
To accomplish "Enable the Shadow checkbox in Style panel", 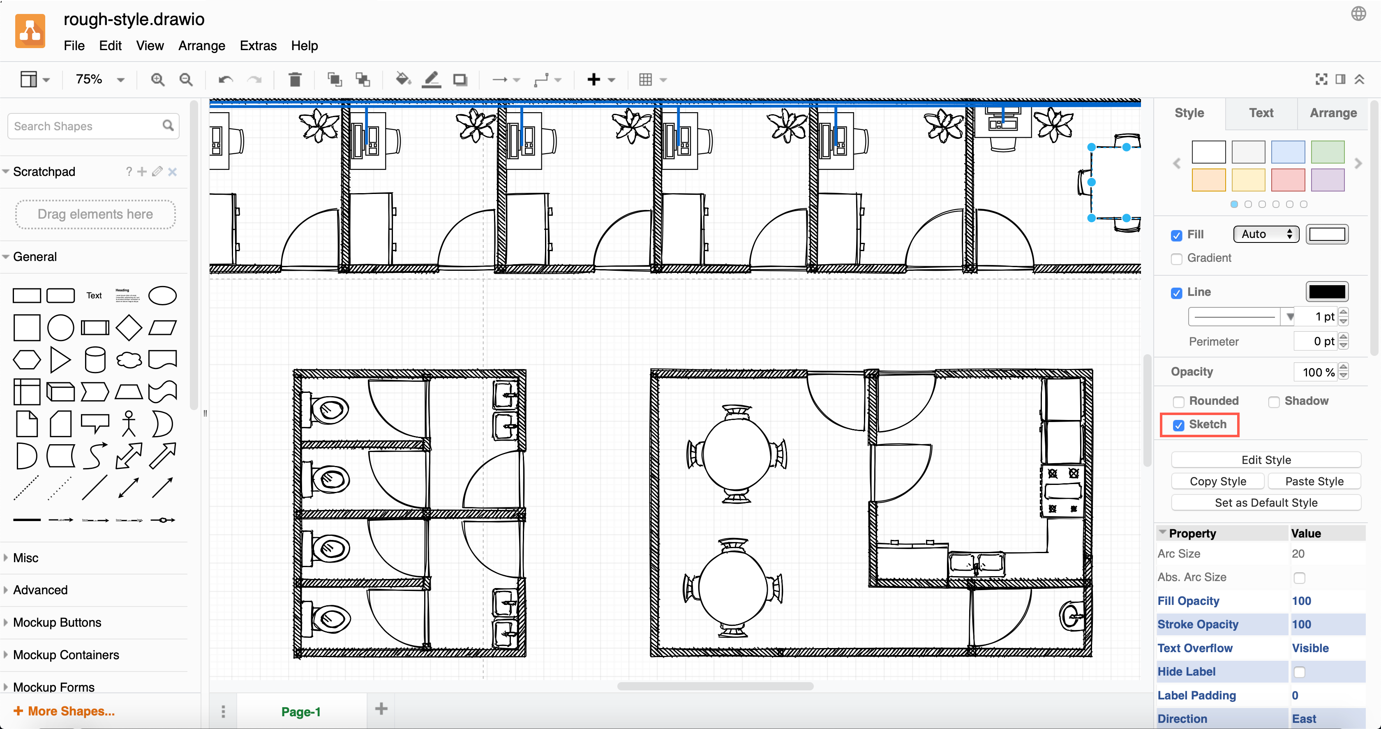I will 1274,401.
